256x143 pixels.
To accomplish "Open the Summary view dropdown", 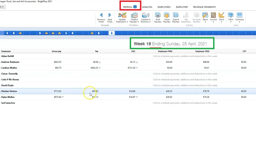I will click(240, 17).
